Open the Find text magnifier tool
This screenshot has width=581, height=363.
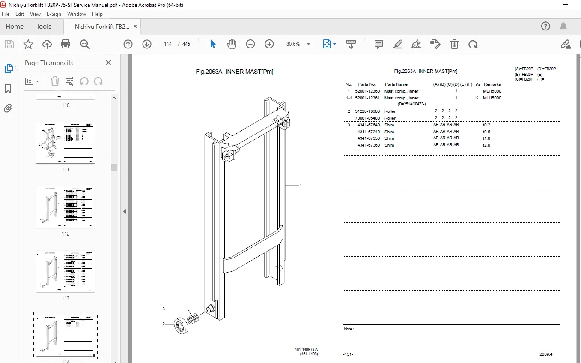[85, 44]
